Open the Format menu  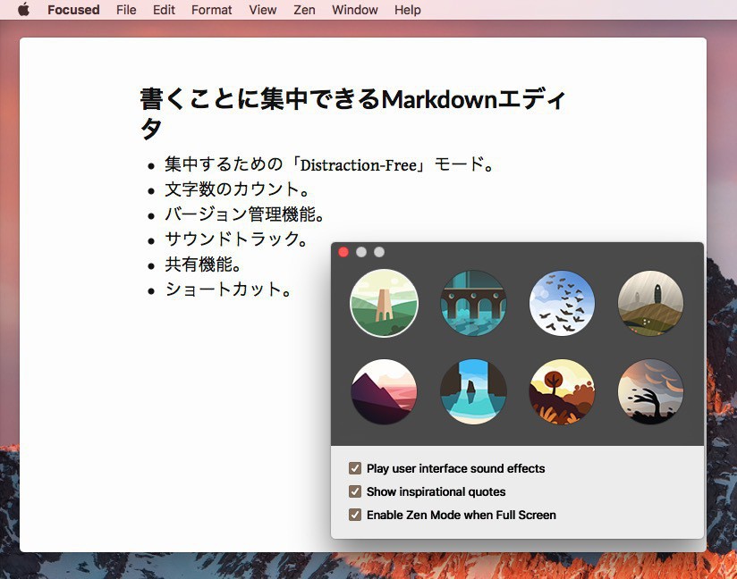tap(211, 10)
